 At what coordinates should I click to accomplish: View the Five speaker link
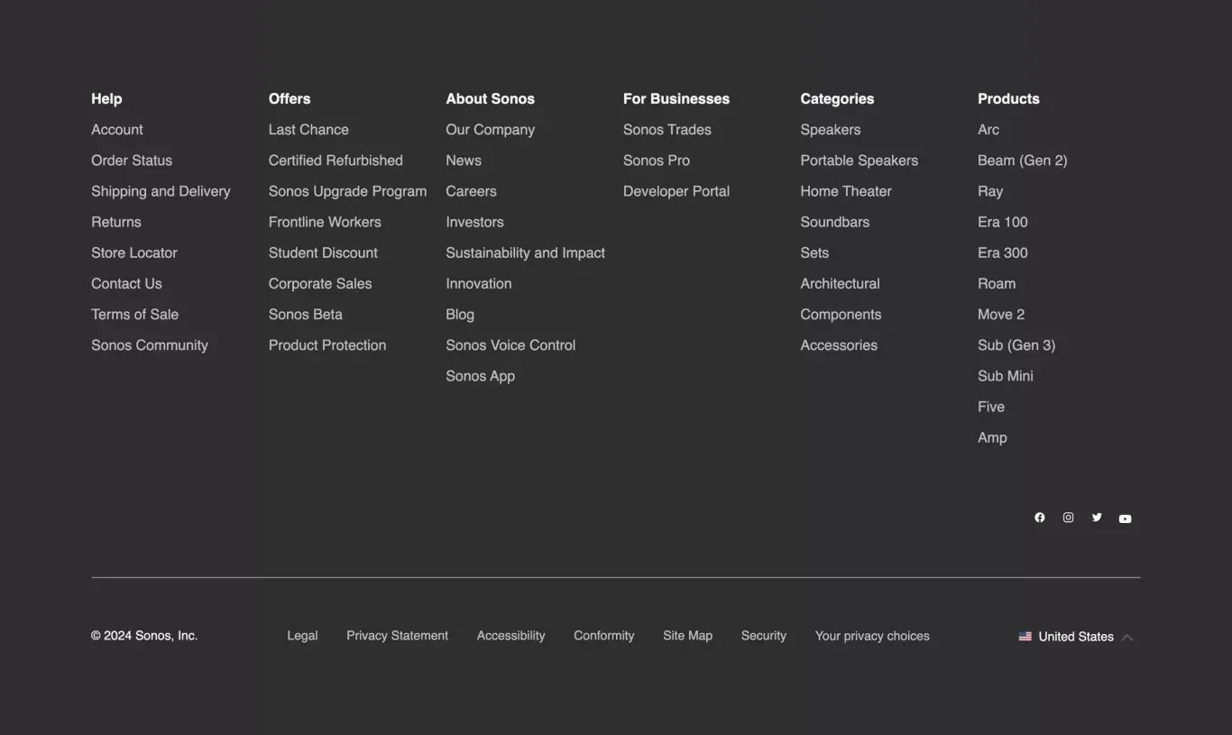point(991,407)
